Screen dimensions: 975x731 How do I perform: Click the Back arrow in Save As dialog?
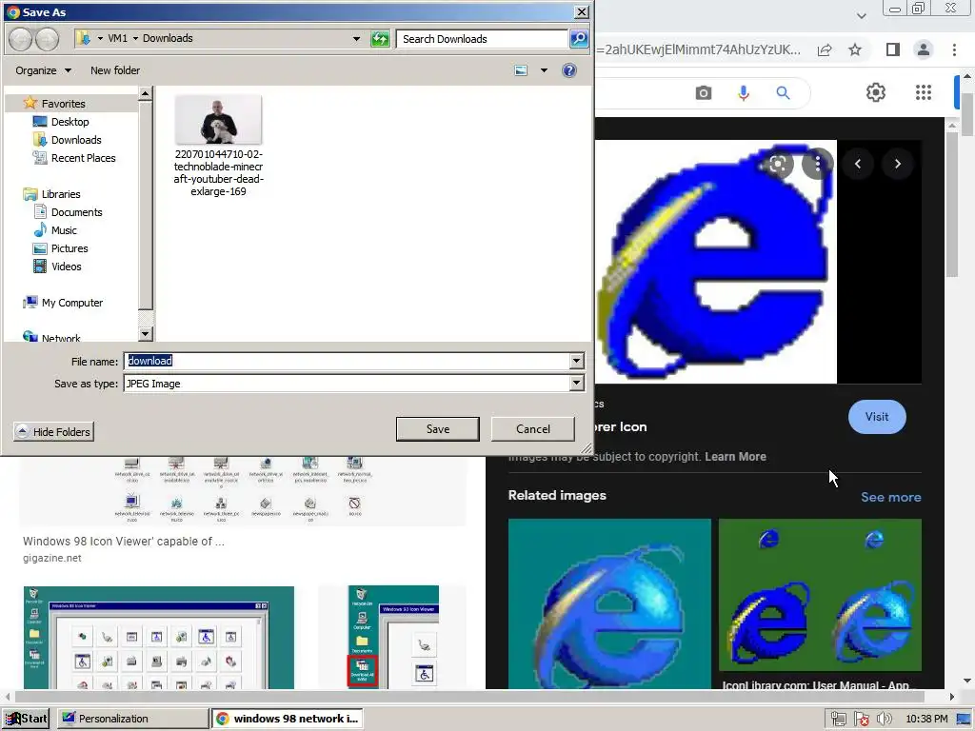tap(20, 39)
